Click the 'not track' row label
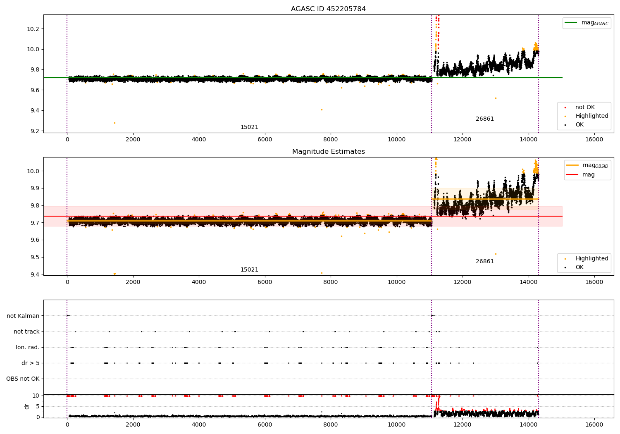This screenshot has width=620, height=434. 26,332
